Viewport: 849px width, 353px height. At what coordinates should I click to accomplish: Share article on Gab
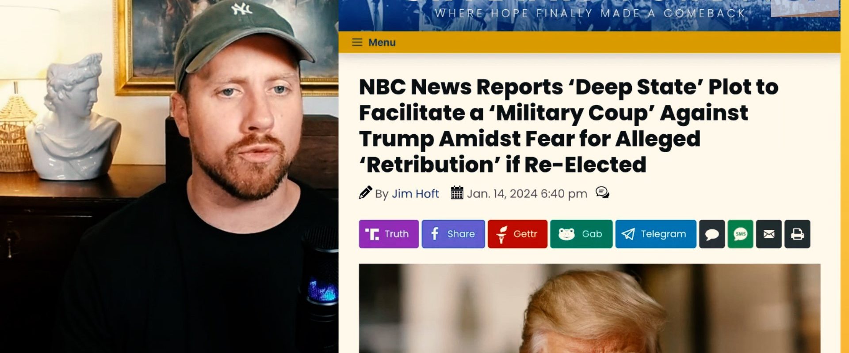pos(581,234)
